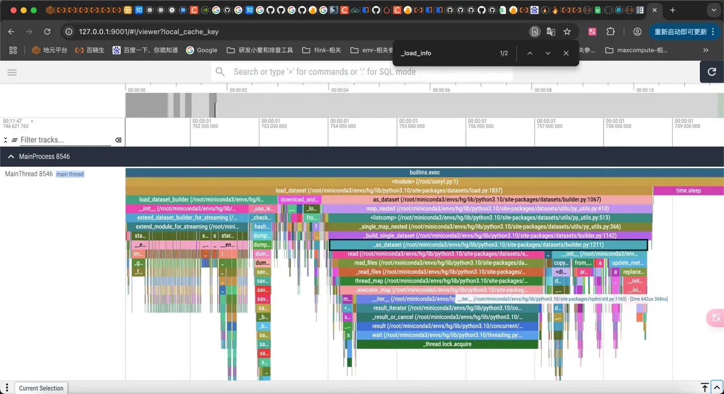This screenshot has width=724, height=394.
Task: Open the Perfetto sidebar hamburger menu
Action: click(12, 72)
